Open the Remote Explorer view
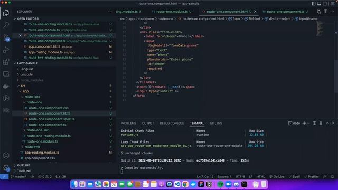The width and height of the screenshot is (338, 190). (6, 74)
